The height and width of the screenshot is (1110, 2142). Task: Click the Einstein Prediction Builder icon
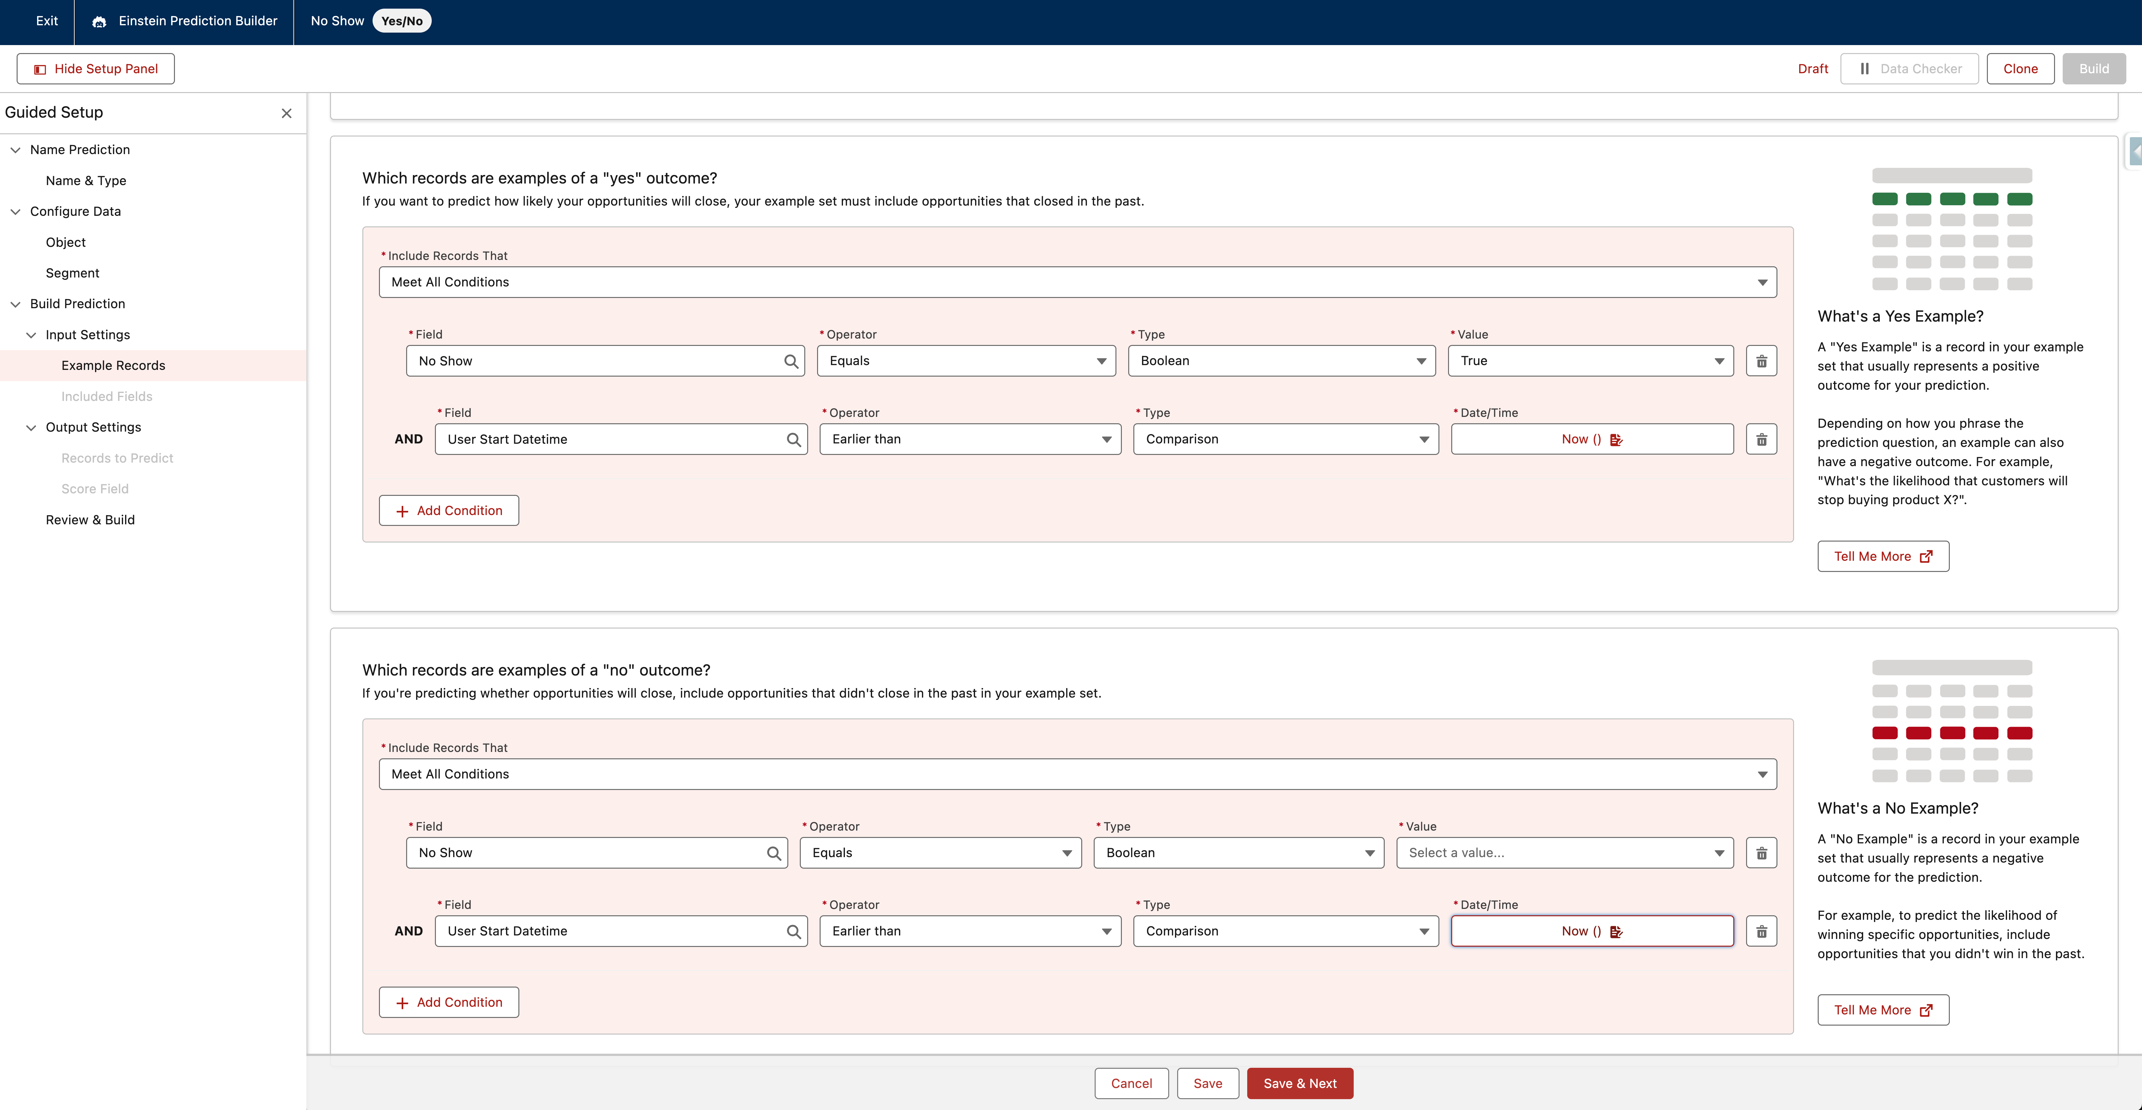pyautogui.click(x=99, y=22)
